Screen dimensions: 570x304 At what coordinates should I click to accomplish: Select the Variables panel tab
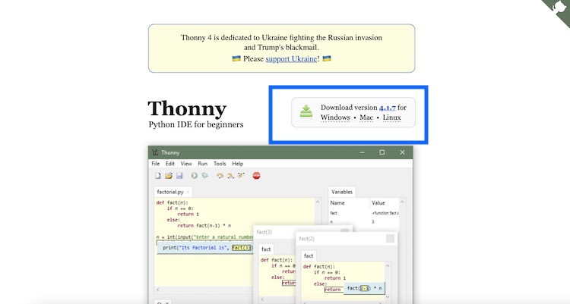pyautogui.click(x=342, y=192)
